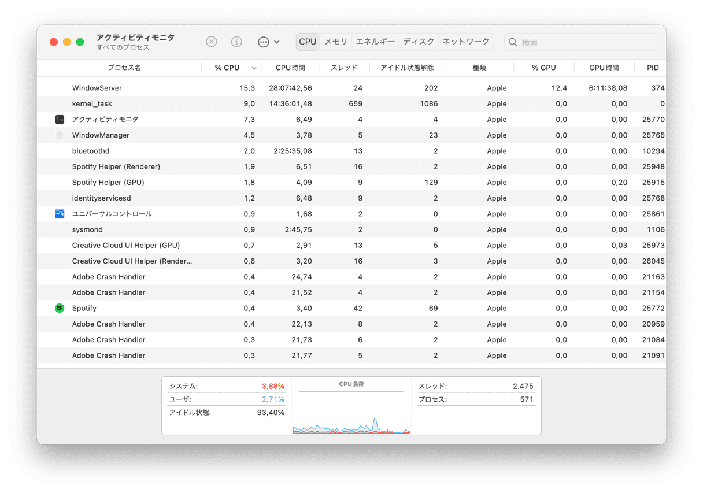Select Adobe Crash Handler with PID 21084

[x=351, y=340]
